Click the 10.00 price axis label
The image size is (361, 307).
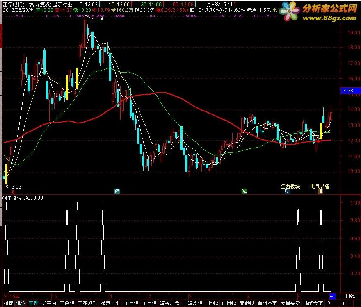coord(354,171)
